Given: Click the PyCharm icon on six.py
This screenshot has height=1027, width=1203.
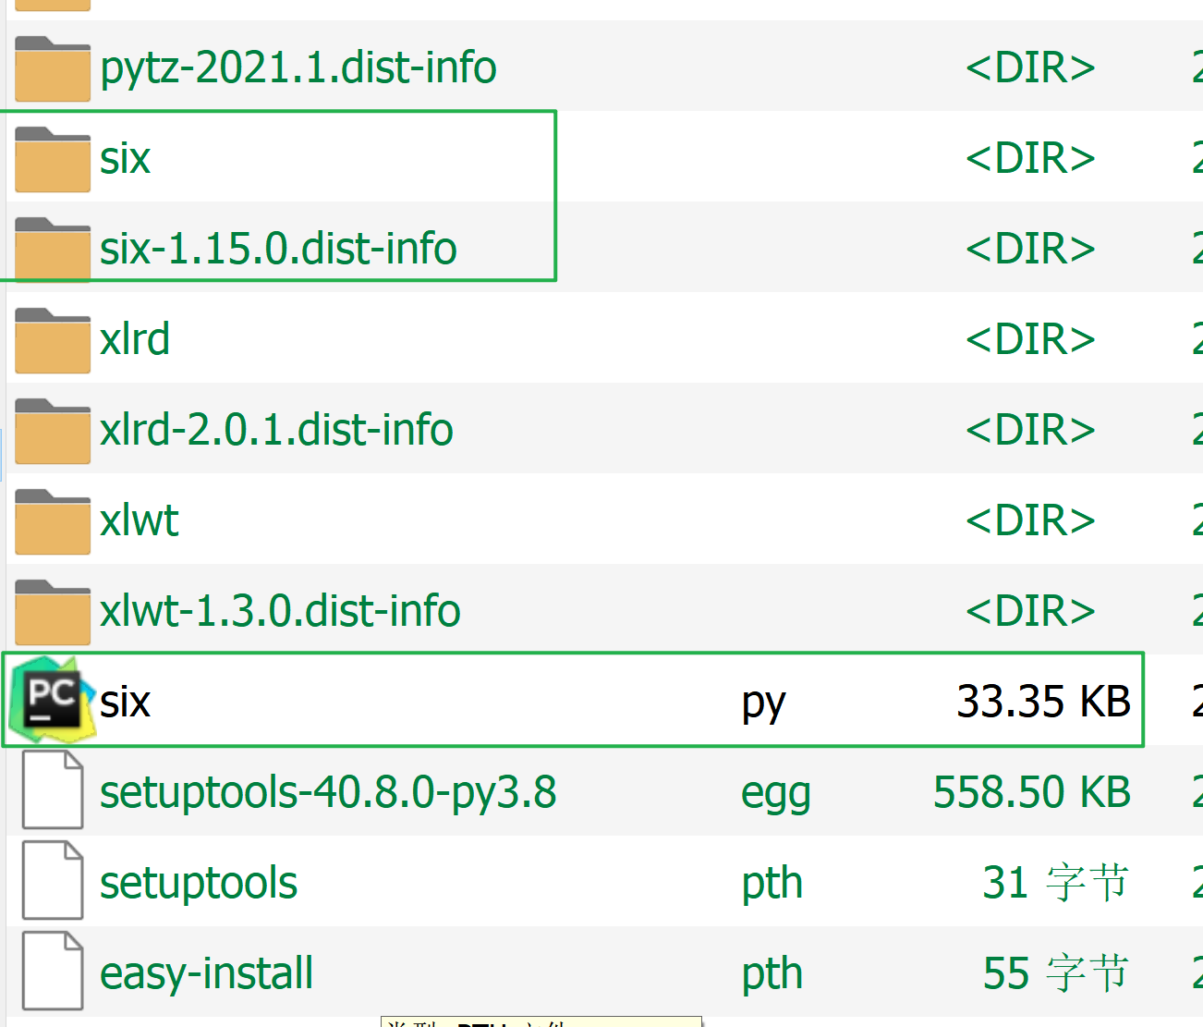Looking at the screenshot, I should [51, 699].
